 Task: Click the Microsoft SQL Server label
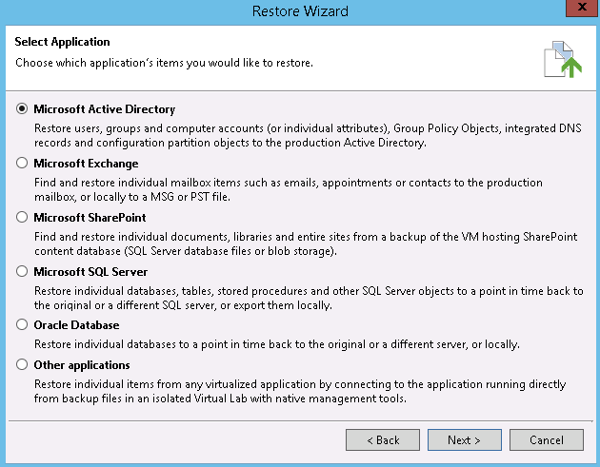point(90,272)
